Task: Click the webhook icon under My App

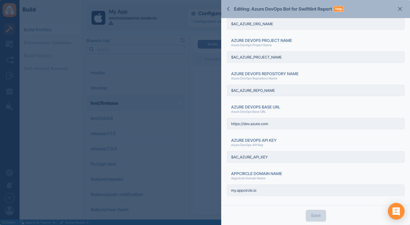Action: click(x=111, y=23)
